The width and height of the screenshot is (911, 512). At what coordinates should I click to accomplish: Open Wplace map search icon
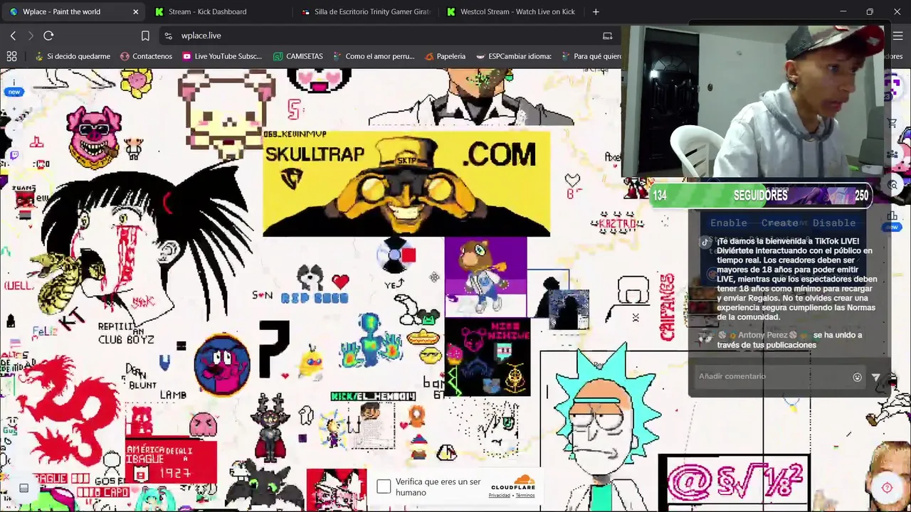pos(892,185)
